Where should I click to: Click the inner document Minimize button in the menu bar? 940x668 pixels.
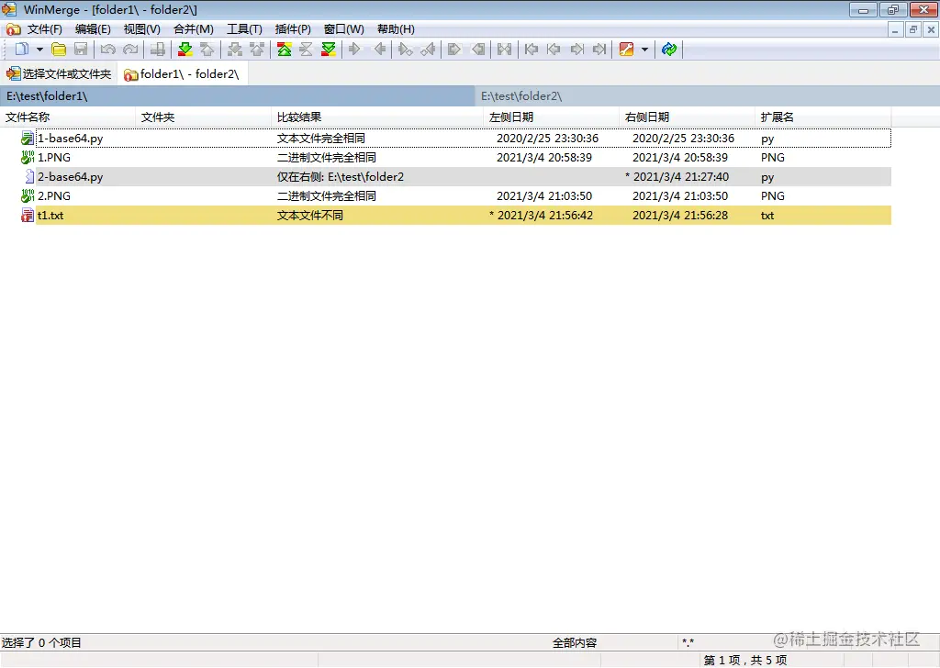[x=895, y=29]
